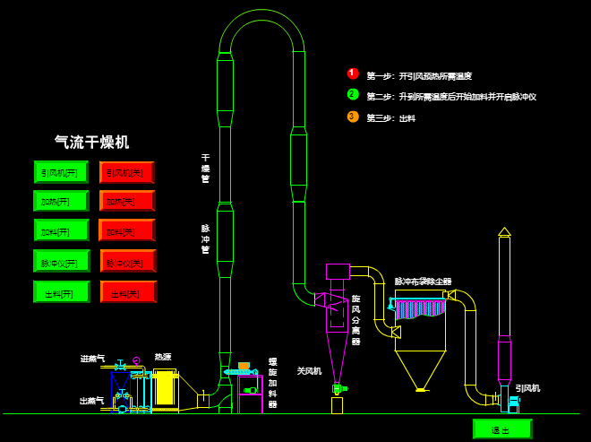Click the 气流干燥机 title text
Image resolution: width=591 pixels, height=442 pixels.
coord(92,143)
